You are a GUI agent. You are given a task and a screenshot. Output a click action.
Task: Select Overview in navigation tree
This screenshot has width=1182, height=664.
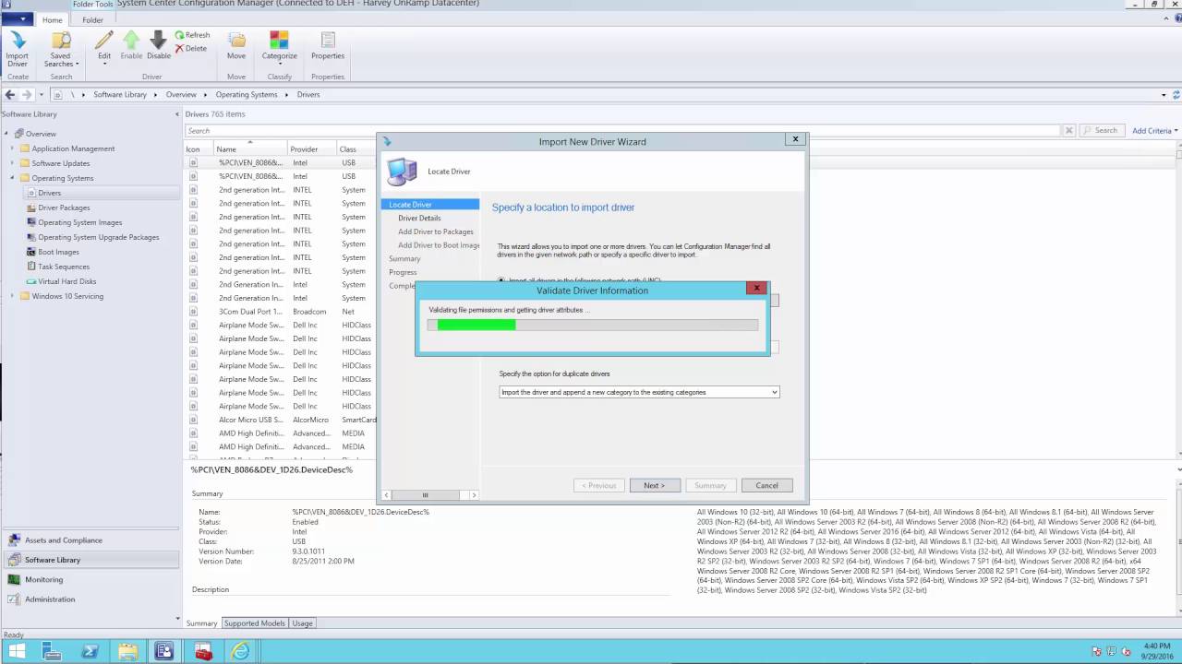[41, 134]
